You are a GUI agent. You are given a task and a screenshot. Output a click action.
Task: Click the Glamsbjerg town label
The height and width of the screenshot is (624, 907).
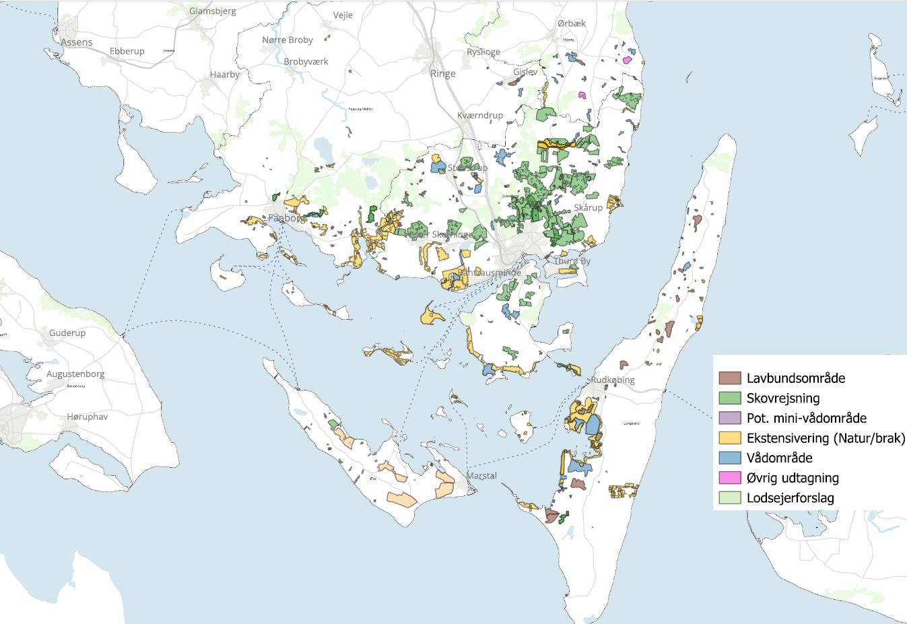[213, 11]
